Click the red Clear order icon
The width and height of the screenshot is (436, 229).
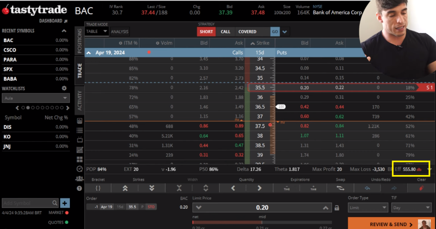coord(422,188)
